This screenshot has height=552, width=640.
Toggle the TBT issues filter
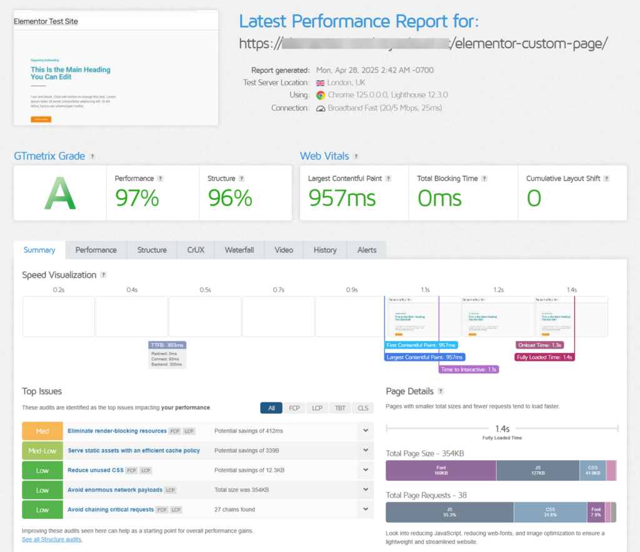coord(339,407)
